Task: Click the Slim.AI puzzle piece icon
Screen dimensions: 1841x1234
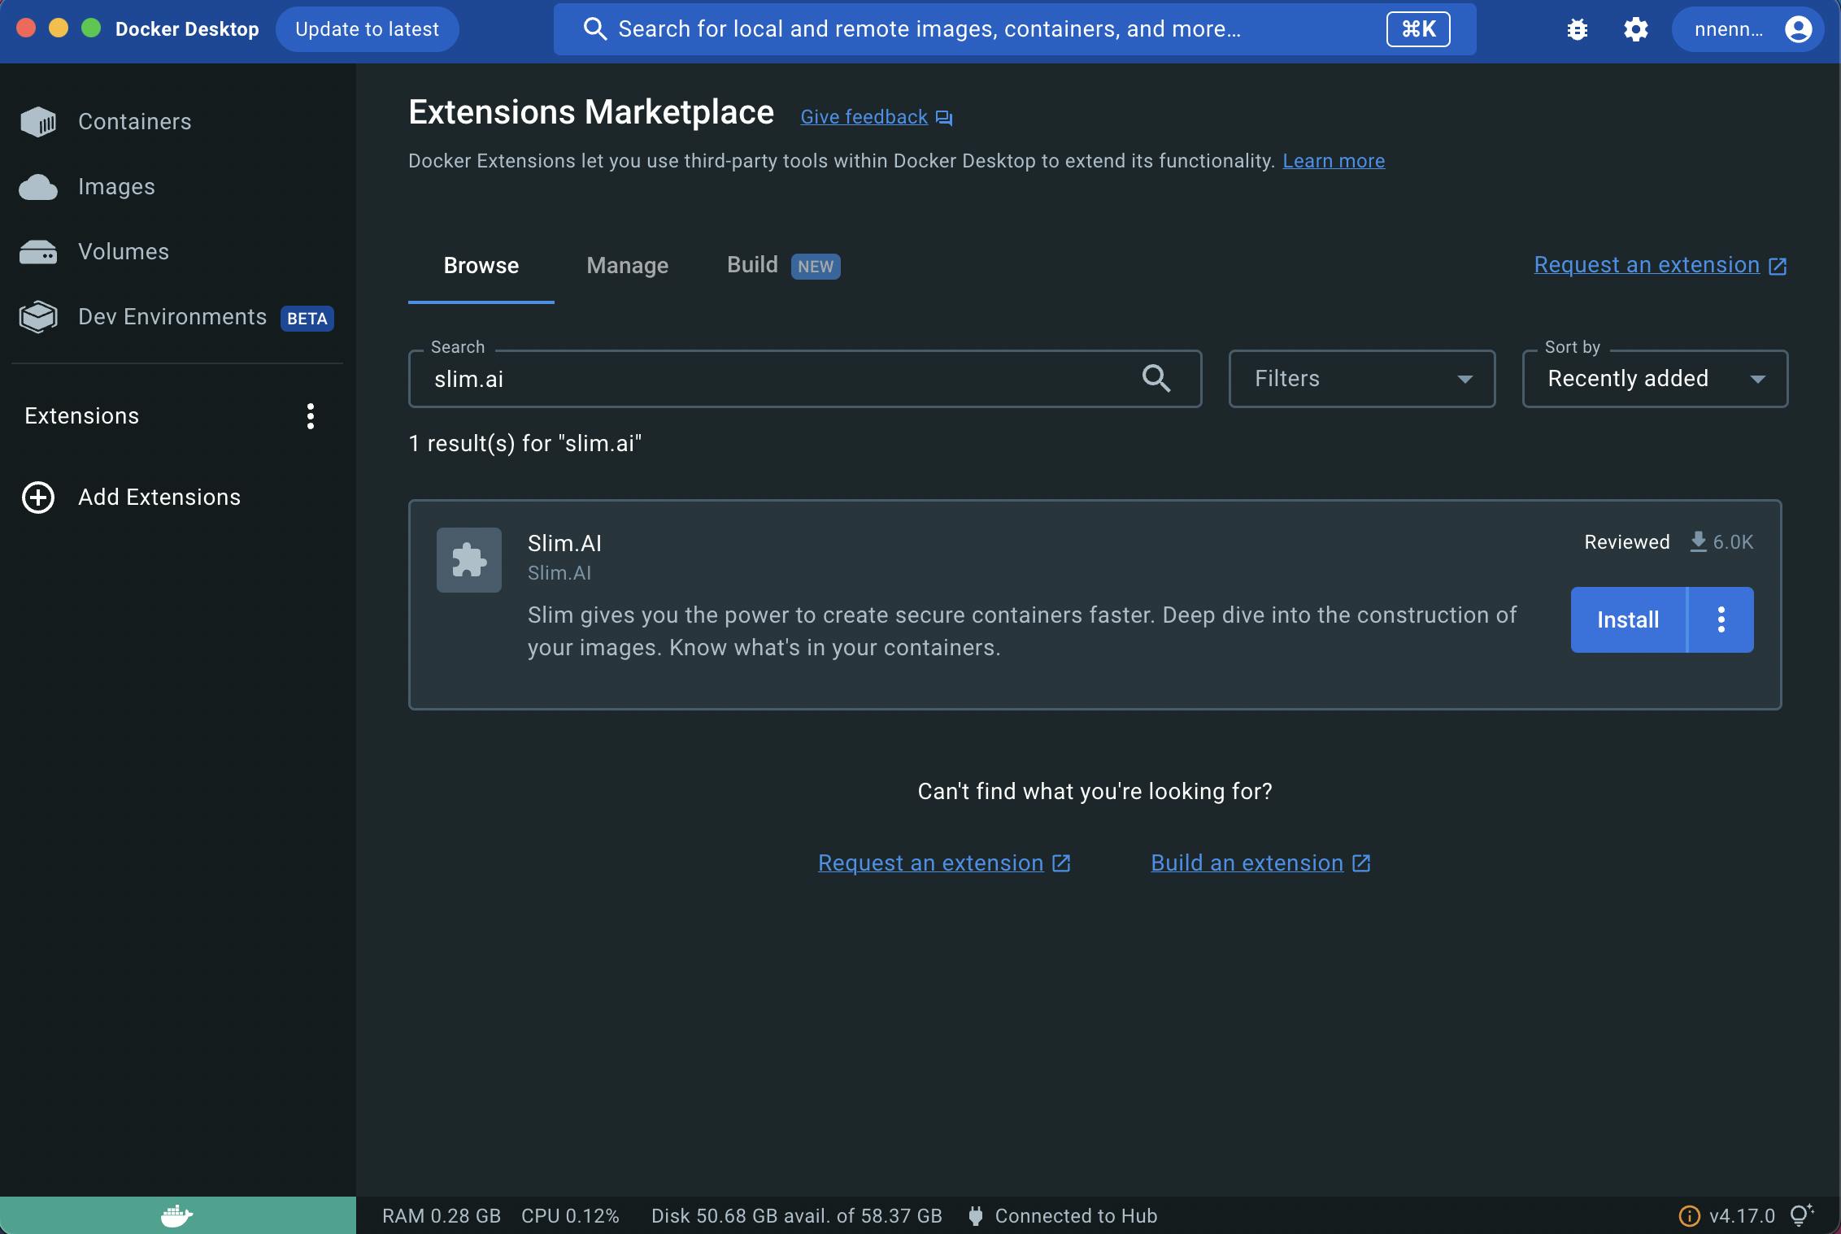Action: [469, 560]
